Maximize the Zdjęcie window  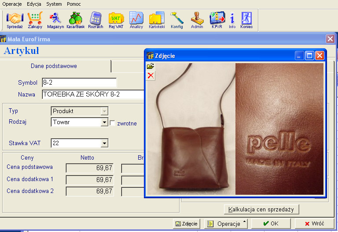pyautogui.click(x=309, y=56)
